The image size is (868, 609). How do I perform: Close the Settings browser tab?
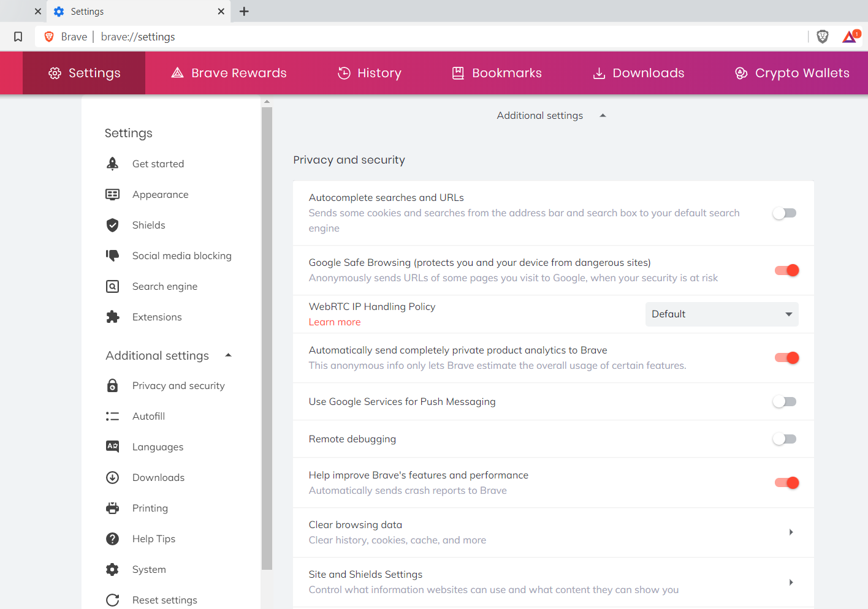click(221, 11)
